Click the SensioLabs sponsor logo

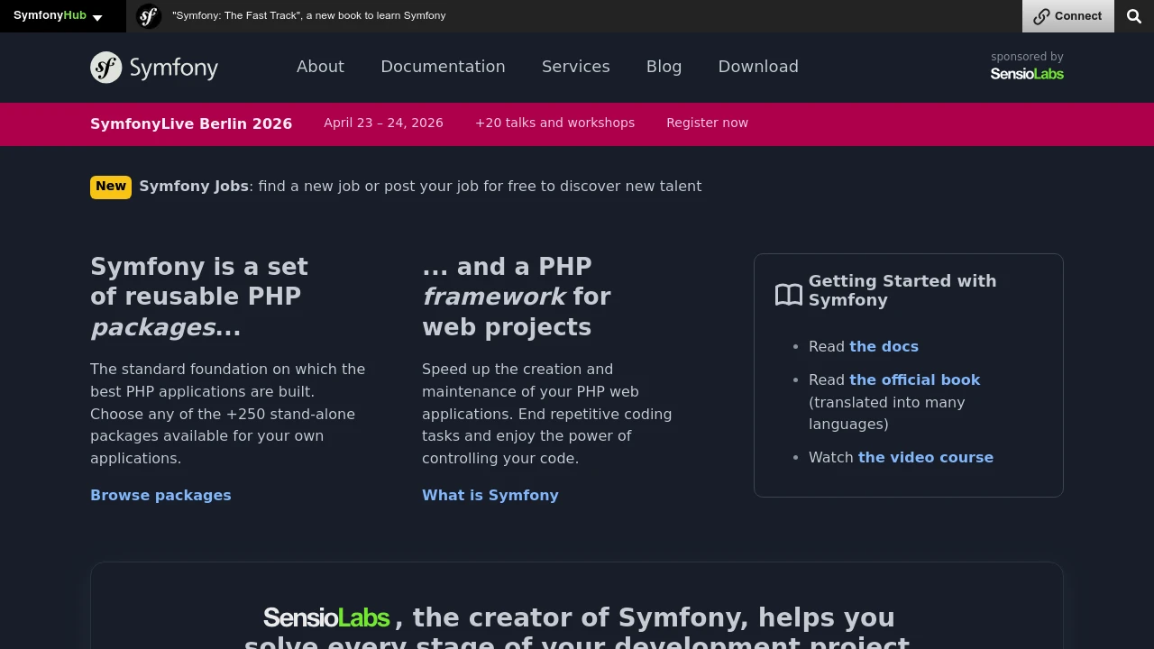[x=1027, y=74]
